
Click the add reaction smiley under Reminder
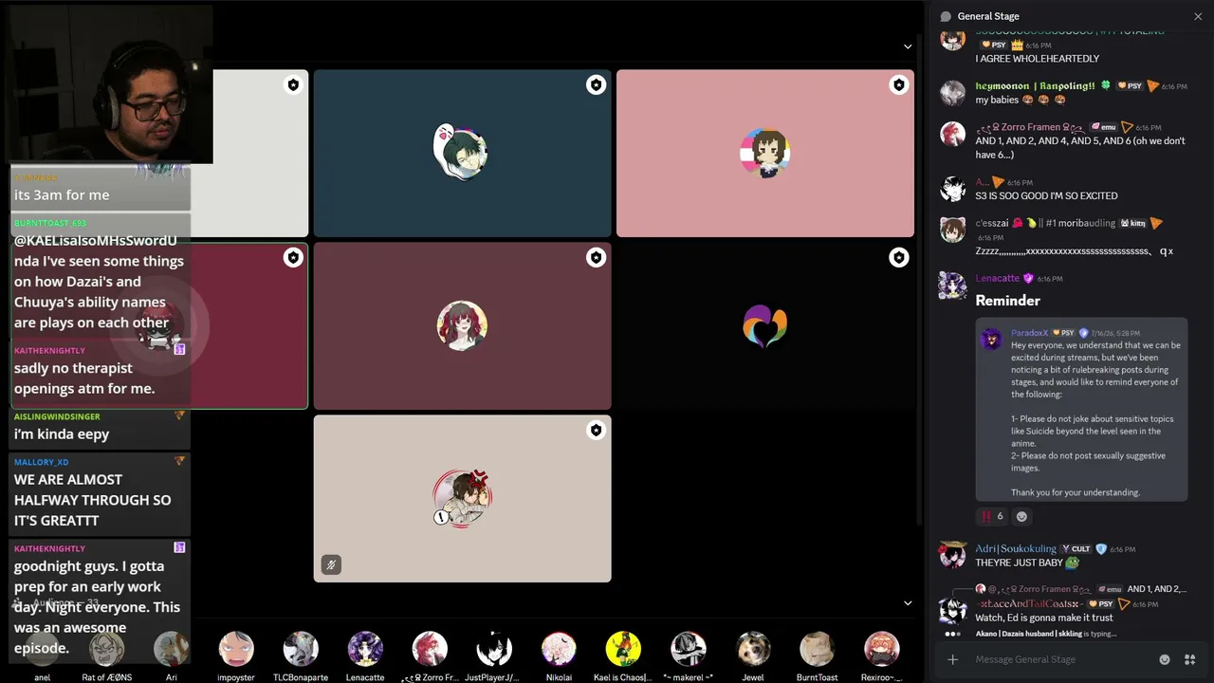click(x=1021, y=516)
